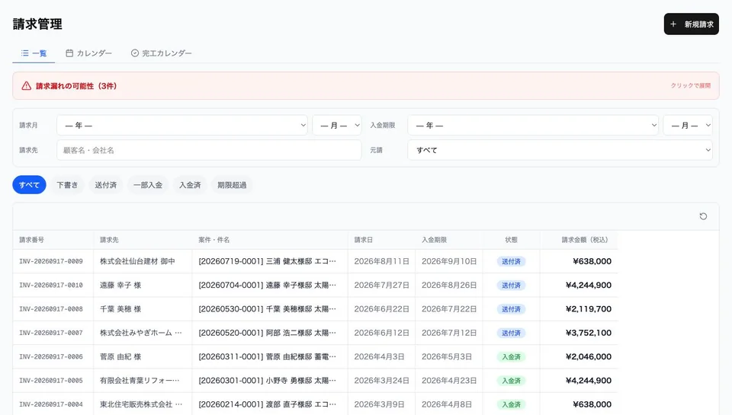
Task: Click invoice date 2026年3月9日
Action: 379,404
